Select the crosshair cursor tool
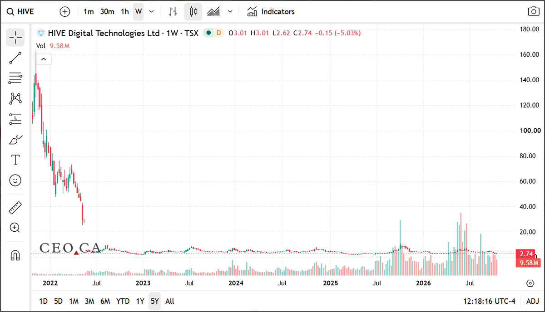Screen dimensions: 545x312 [x=15, y=37]
